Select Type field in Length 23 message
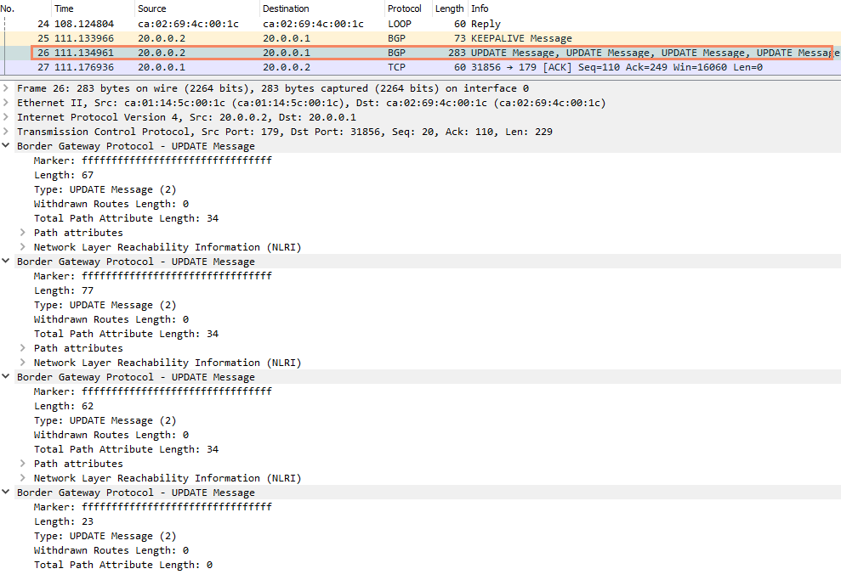This screenshot has height=580, width=841. [105, 536]
